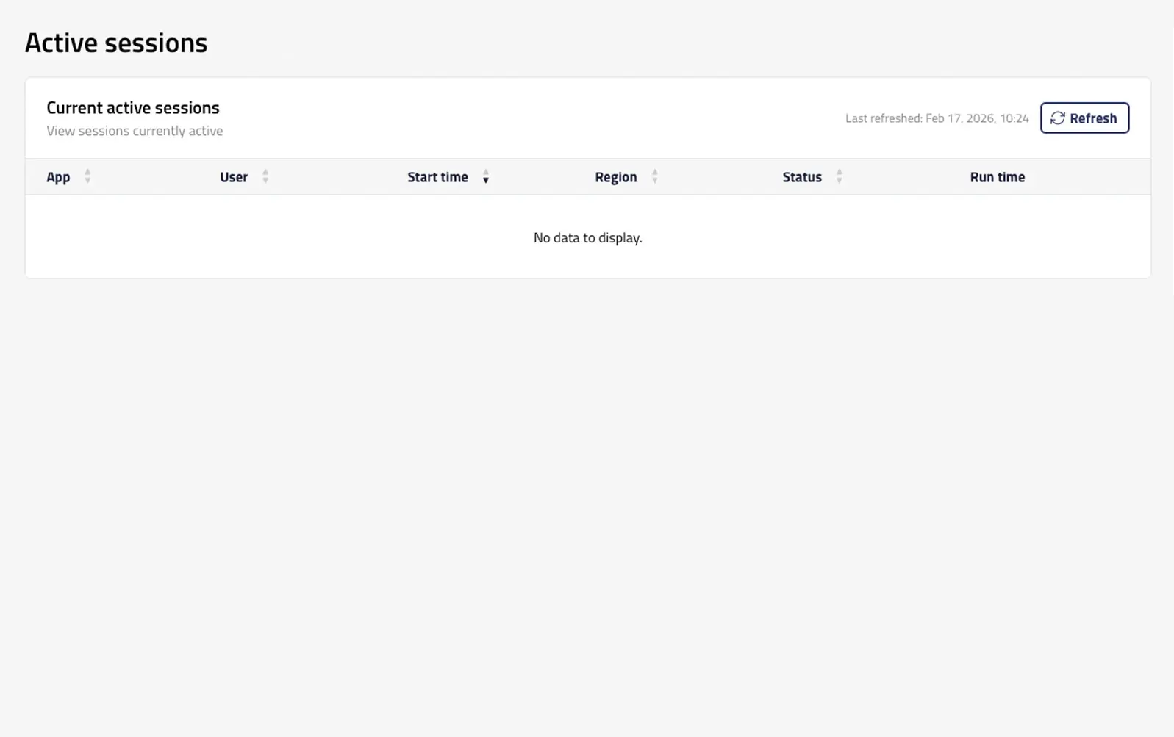
Task: Click the Current active sessions heading
Action: pos(133,107)
